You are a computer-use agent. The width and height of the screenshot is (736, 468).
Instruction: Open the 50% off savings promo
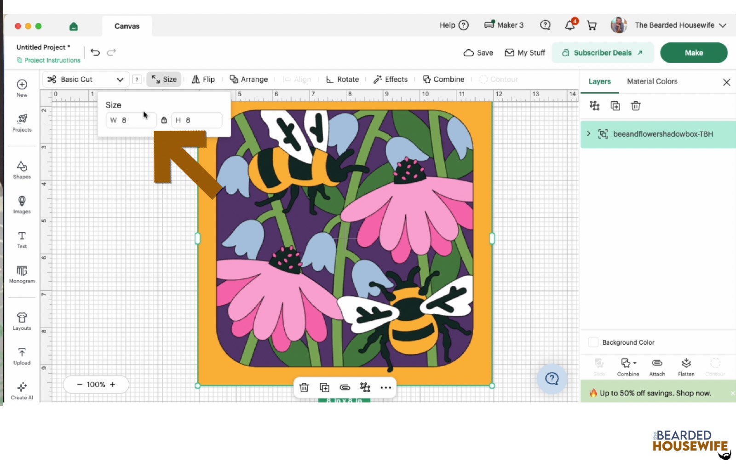pos(655,393)
